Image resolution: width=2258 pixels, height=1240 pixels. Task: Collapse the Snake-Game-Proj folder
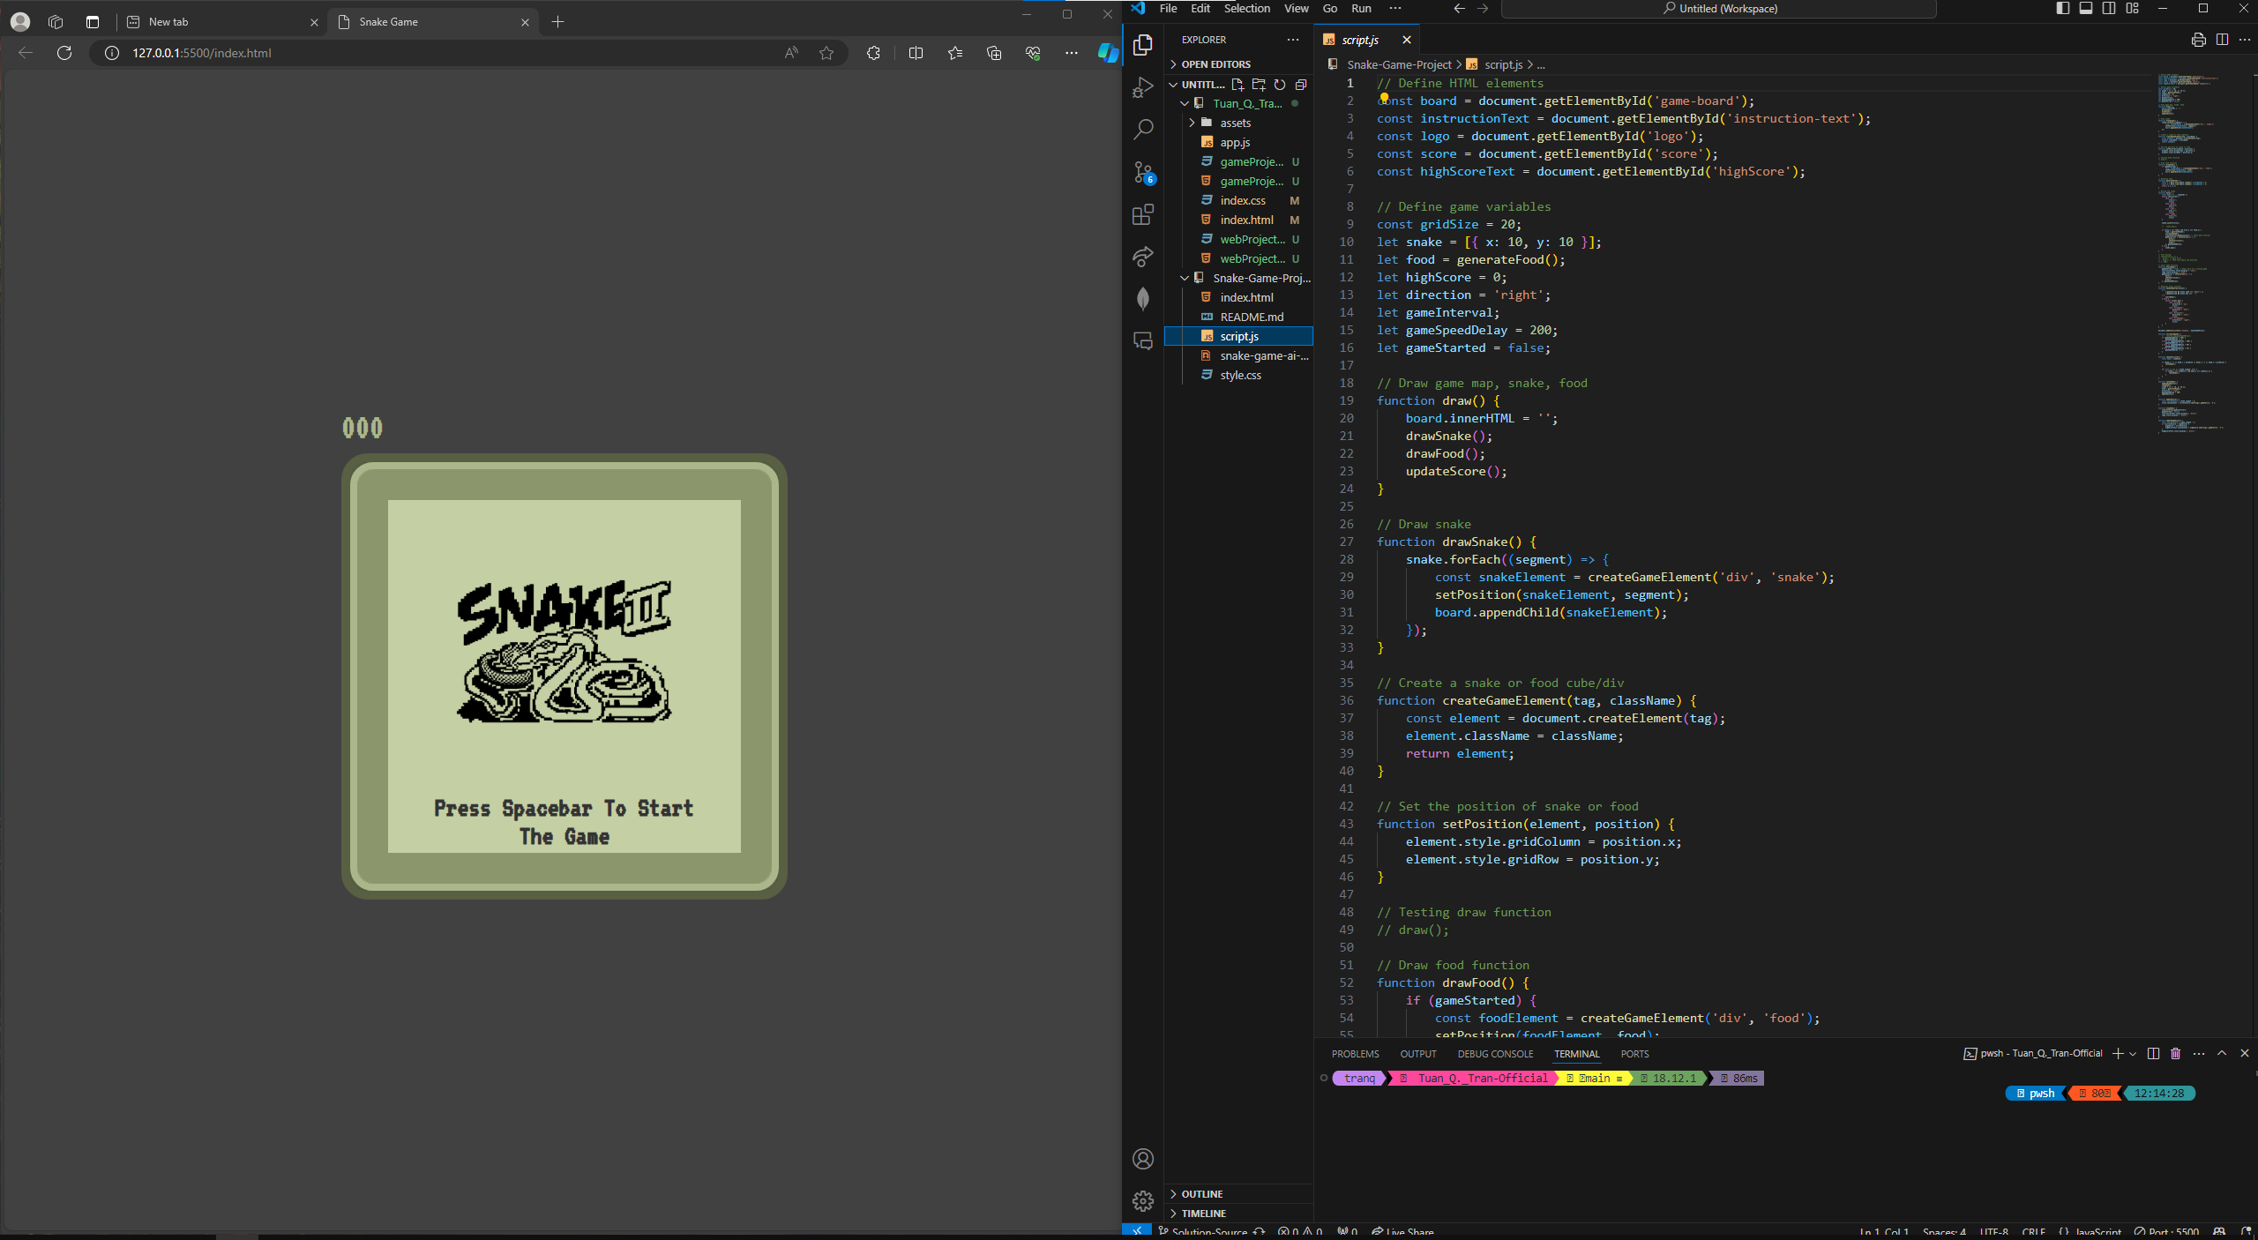(1185, 279)
